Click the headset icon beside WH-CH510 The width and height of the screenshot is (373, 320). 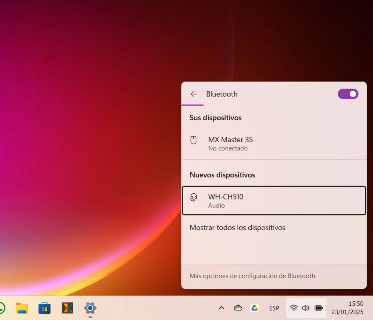click(194, 198)
